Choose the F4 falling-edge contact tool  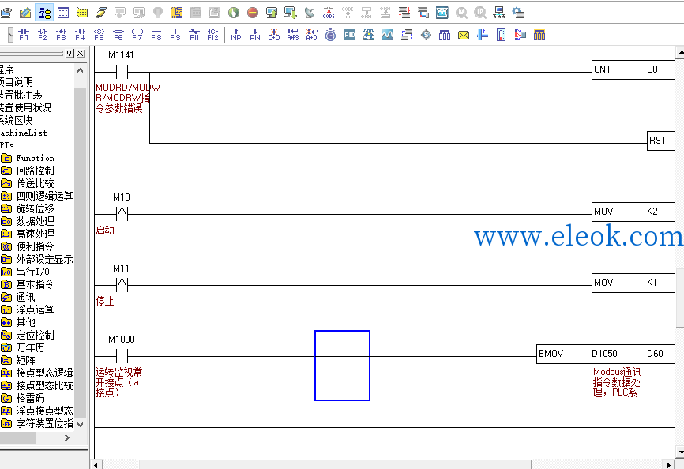click(80, 35)
